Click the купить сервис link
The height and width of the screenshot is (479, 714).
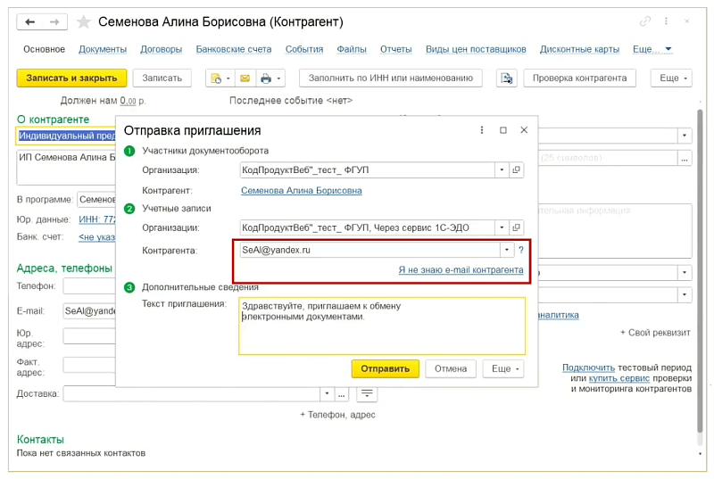pos(619,378)
